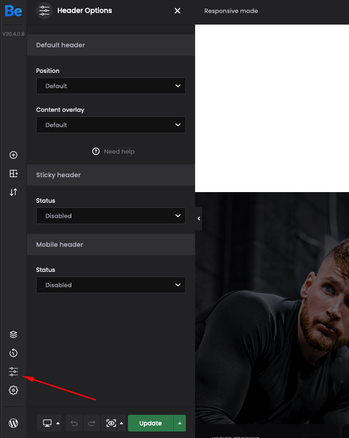Open the Mobile header Status dropdown
The width and height of the screenshot is (349, 438).
[111, 285]
